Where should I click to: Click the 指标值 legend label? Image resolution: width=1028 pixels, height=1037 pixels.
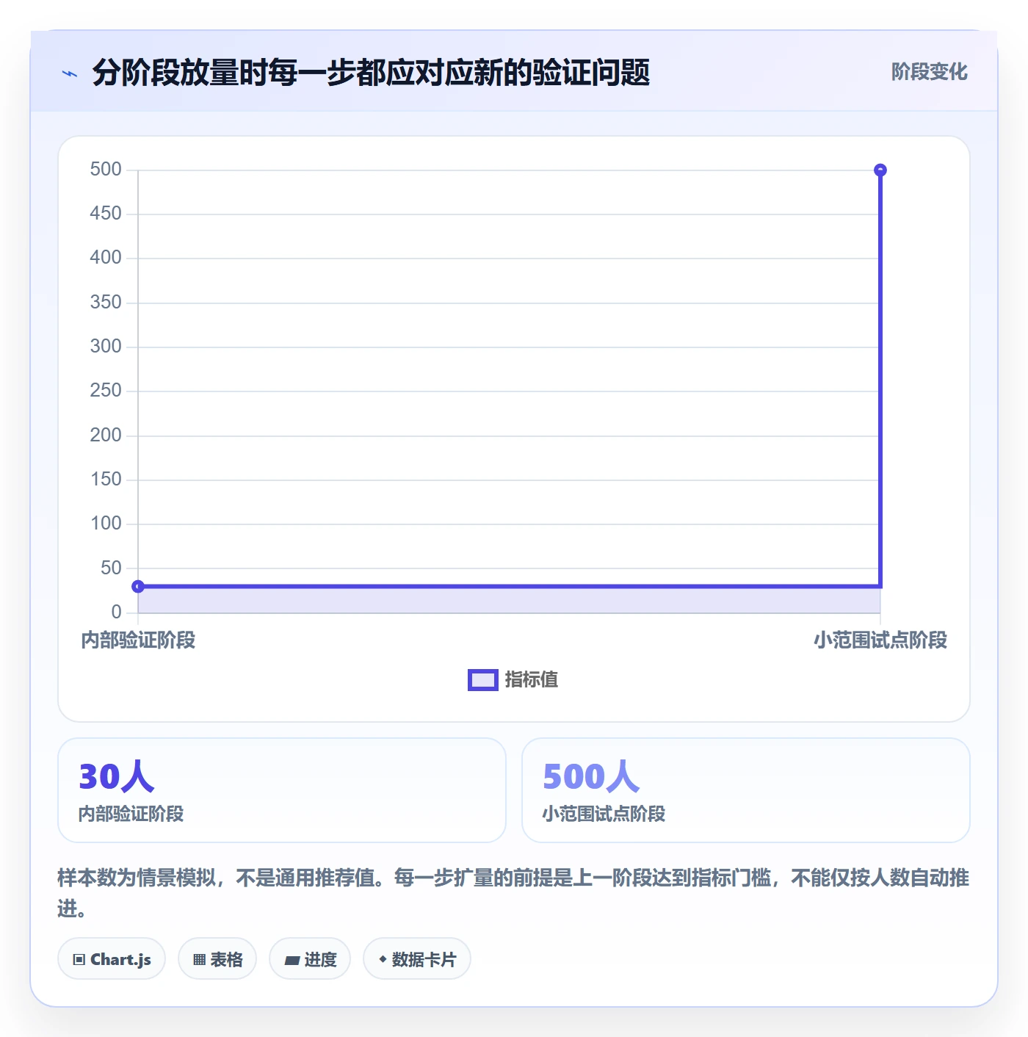coord(532,680)
